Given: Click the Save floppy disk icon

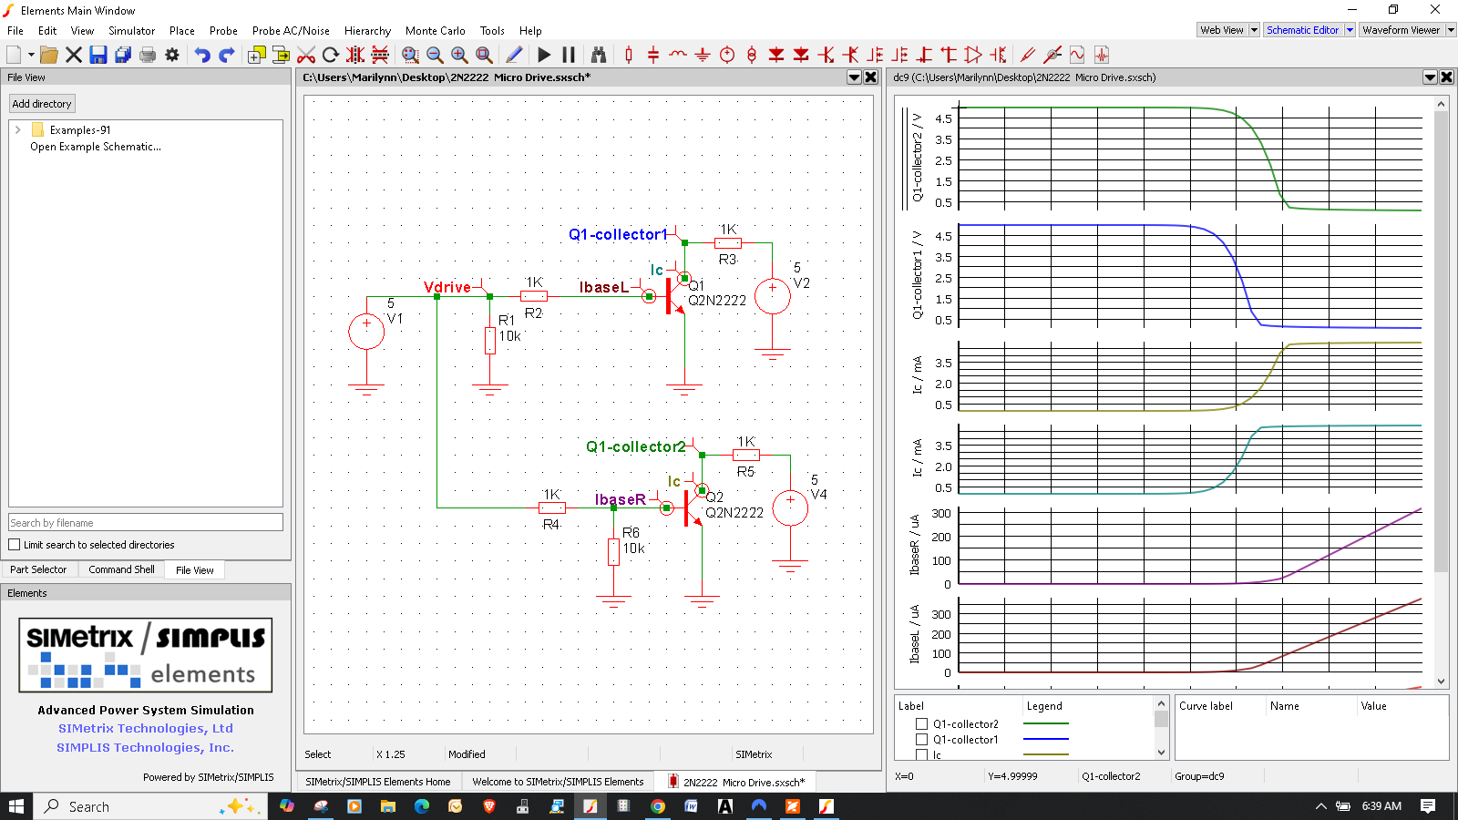Looking at the screenshot, I should click(98, 55).
